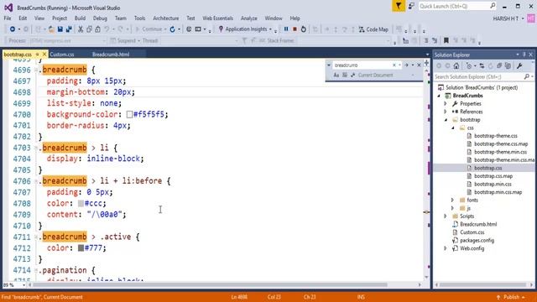Click the Quick Launch search field
Viewport: 537px width, 302px height.
tap(457, 6)
